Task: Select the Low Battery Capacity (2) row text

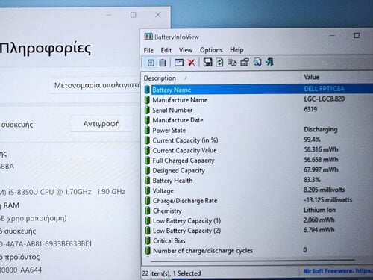Action: [186, 231]
